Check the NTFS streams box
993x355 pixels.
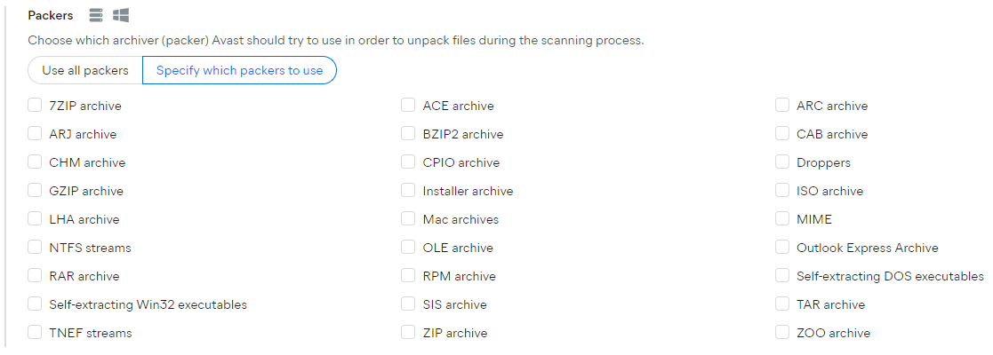(x=34, y=247)
